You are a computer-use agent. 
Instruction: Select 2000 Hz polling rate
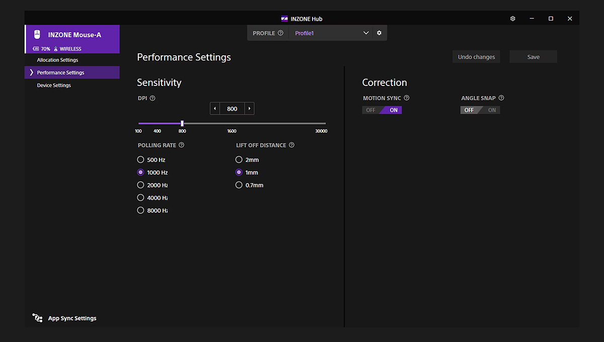[x=140, y=185]
